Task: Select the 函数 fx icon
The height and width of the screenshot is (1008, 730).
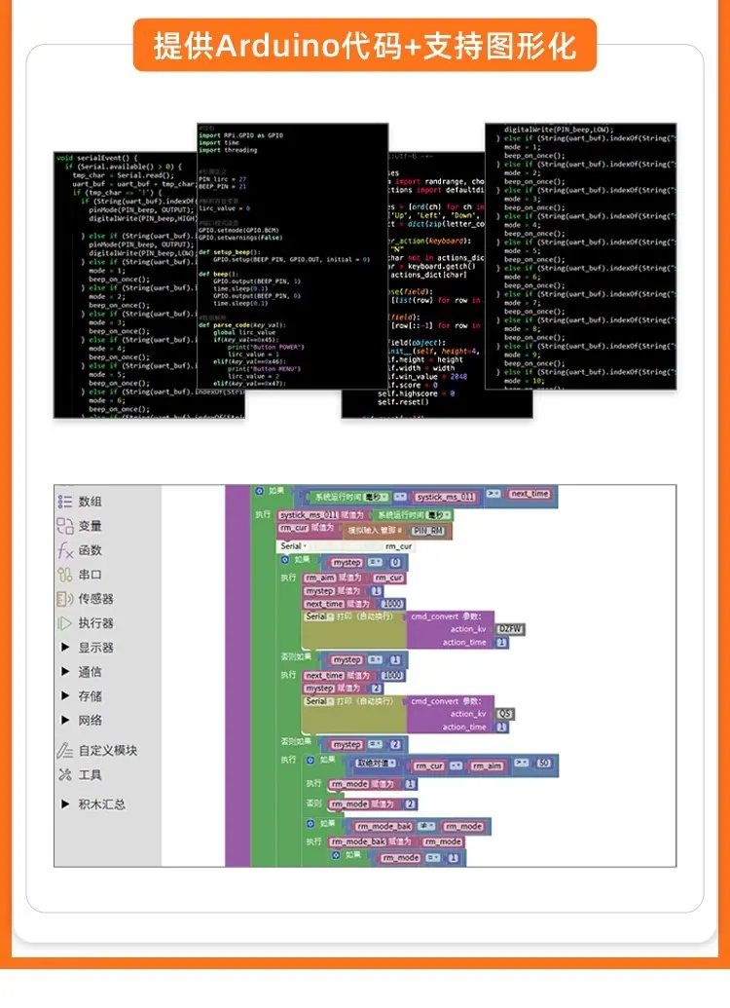Action: coord(65,550)
